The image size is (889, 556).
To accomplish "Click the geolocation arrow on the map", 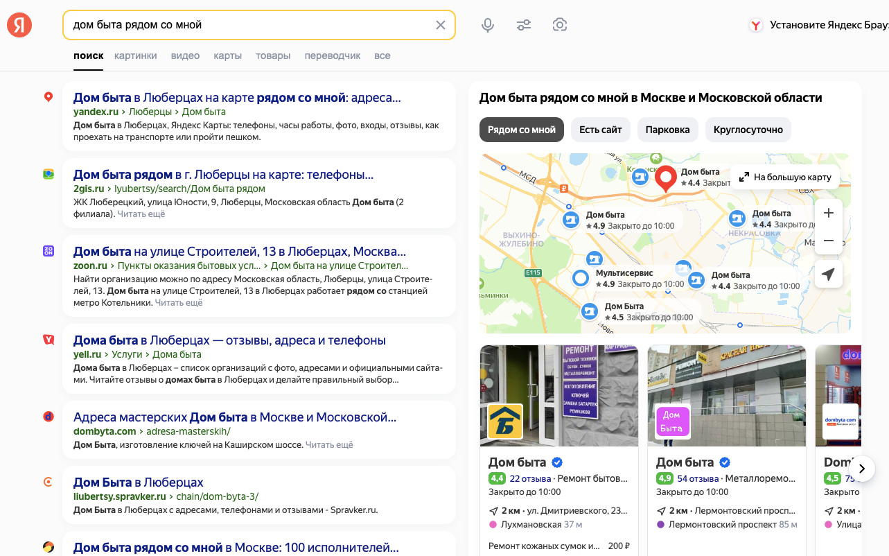I will (x=828, y=274).
